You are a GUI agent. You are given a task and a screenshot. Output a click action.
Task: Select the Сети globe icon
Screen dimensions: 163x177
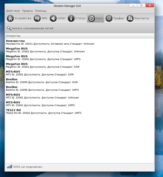tap(92, 19)
